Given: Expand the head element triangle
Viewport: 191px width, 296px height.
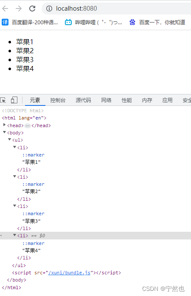Looking at the screenshot, I should click(4, 125).
